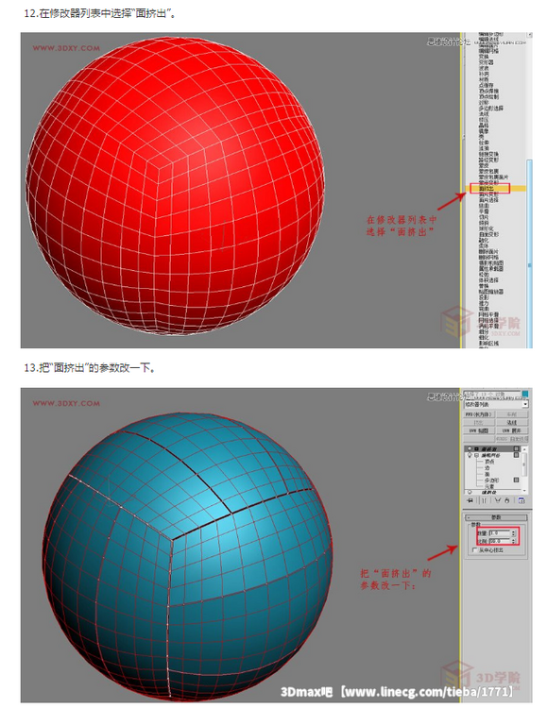Image resolution: width=547 pixels, height=708 pixels.
Task: Click the 数量 amount input field
Action: pyautogui.click(x=499, y=532)
